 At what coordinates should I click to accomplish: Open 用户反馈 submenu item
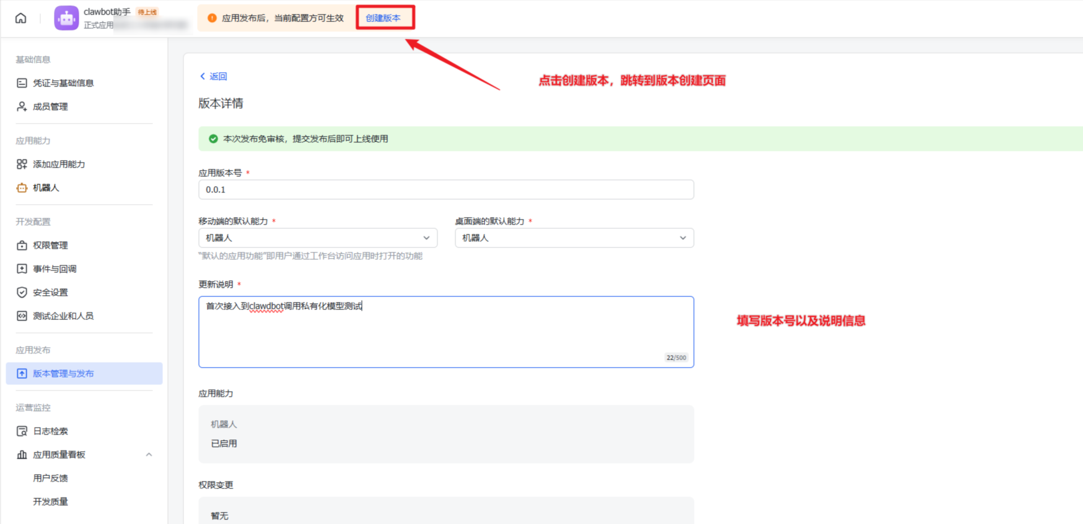point(50,478)
